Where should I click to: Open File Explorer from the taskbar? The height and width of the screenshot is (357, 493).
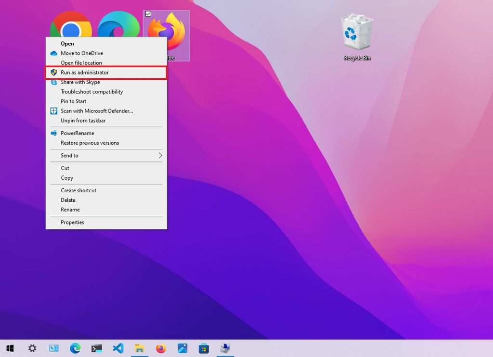pyautogui.click(x=140, y=348)
